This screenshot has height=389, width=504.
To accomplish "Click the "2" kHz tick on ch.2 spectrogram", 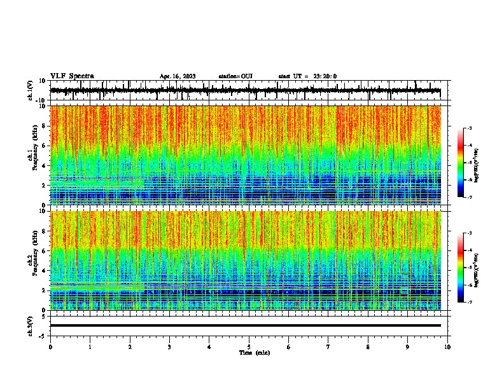I will point(44,290).
